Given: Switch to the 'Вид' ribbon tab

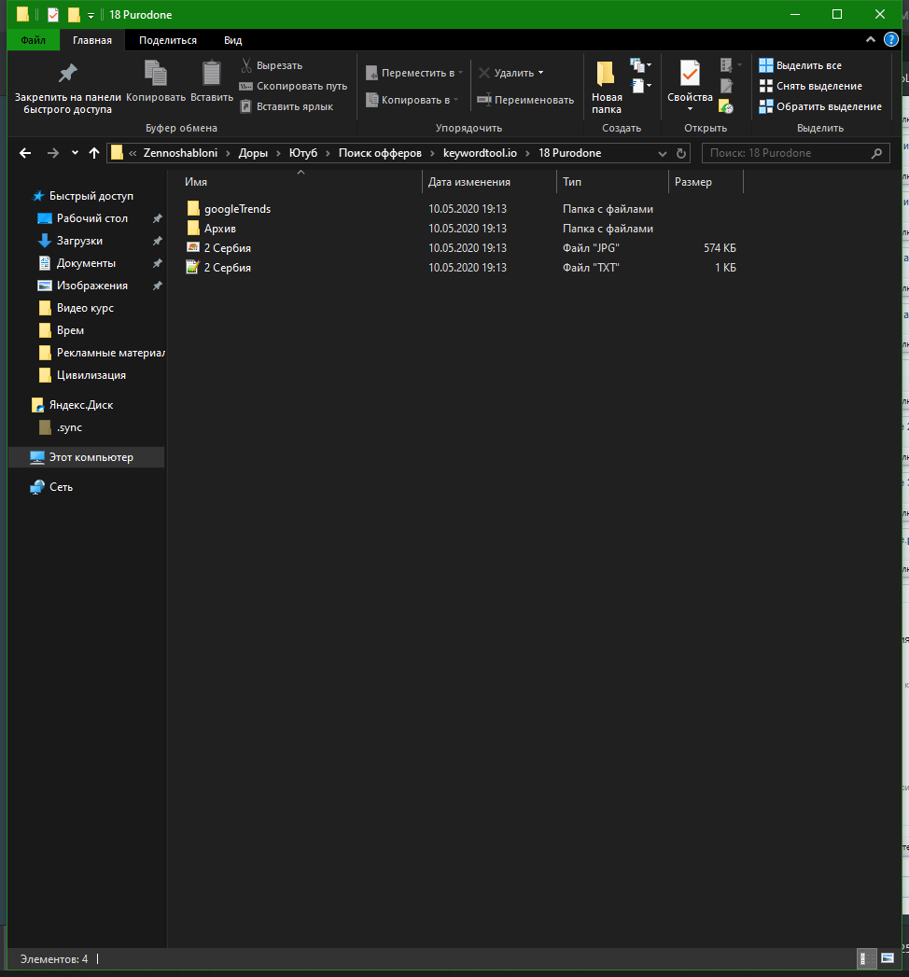Looking at the screenshot, I should [x=232, y=40].
